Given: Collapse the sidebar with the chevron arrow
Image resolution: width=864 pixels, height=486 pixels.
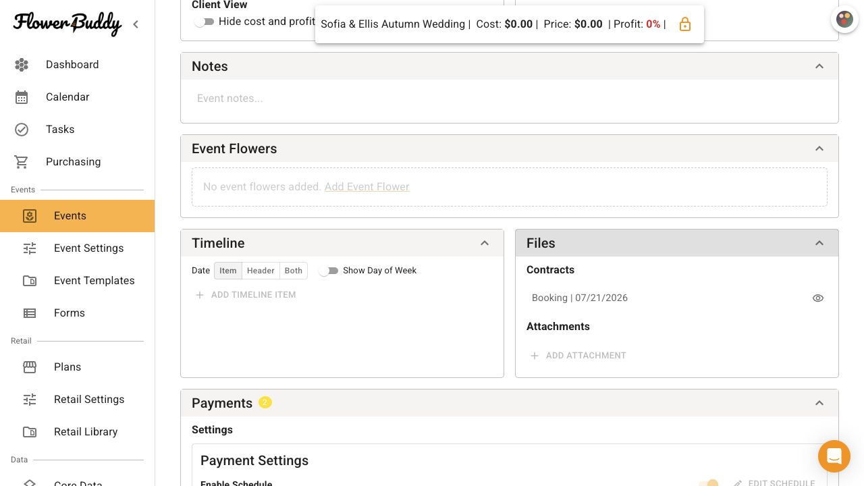Looking at the screenshot, I should point(136,24).
